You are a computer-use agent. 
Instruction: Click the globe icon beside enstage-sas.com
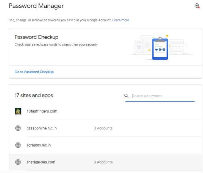coord(18,162)
